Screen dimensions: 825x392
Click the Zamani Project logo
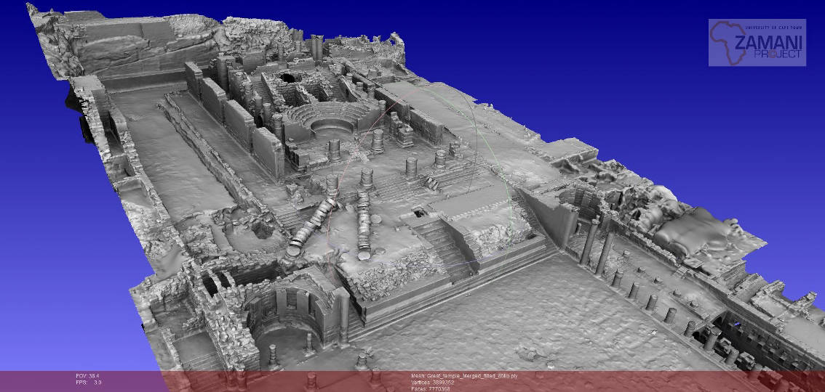pyautogui.click(x=757, y=43)
